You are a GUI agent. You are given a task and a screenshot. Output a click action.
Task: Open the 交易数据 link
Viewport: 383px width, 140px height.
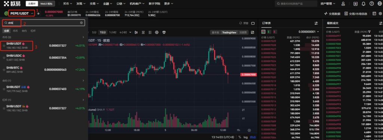click(332, 14)
